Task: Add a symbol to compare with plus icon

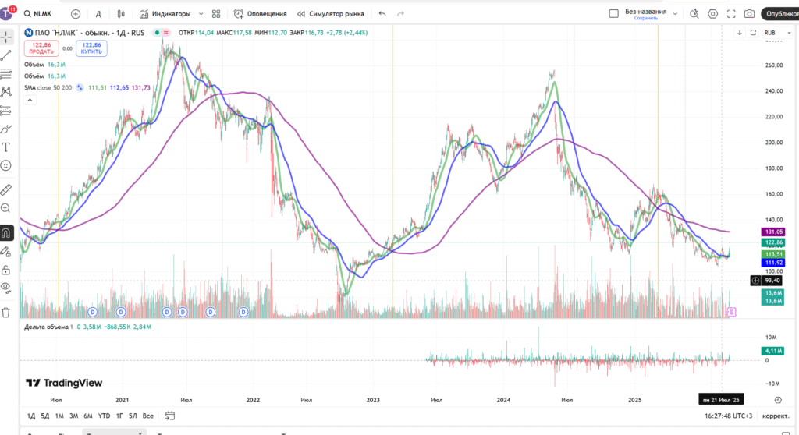Action: pyautogui.click(x=76, y=14)
